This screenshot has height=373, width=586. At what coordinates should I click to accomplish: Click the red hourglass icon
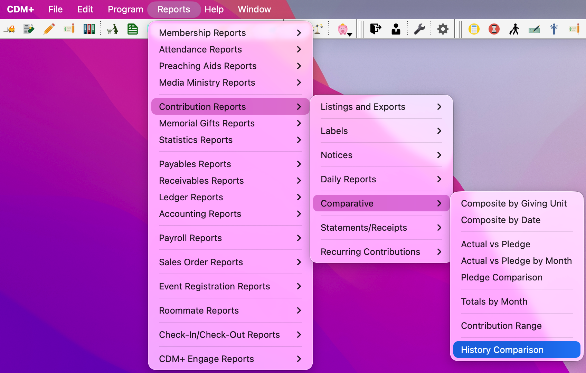pyautogui.click(x=494, y=29)
